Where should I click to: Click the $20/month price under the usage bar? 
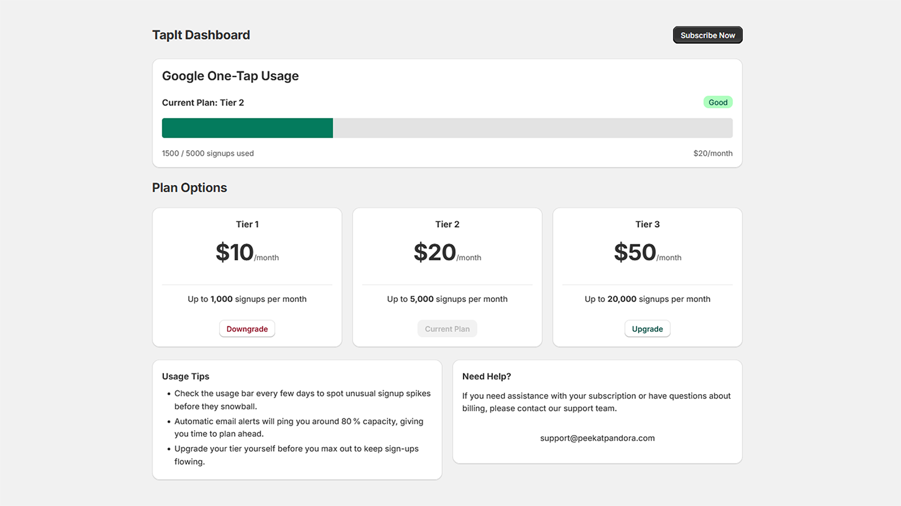712,153
